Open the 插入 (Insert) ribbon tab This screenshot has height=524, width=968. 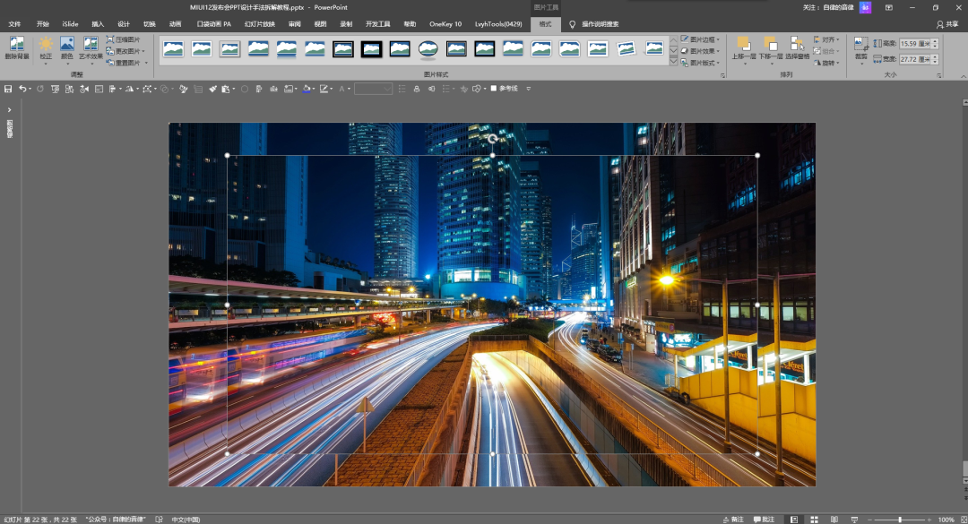[98, 24]
